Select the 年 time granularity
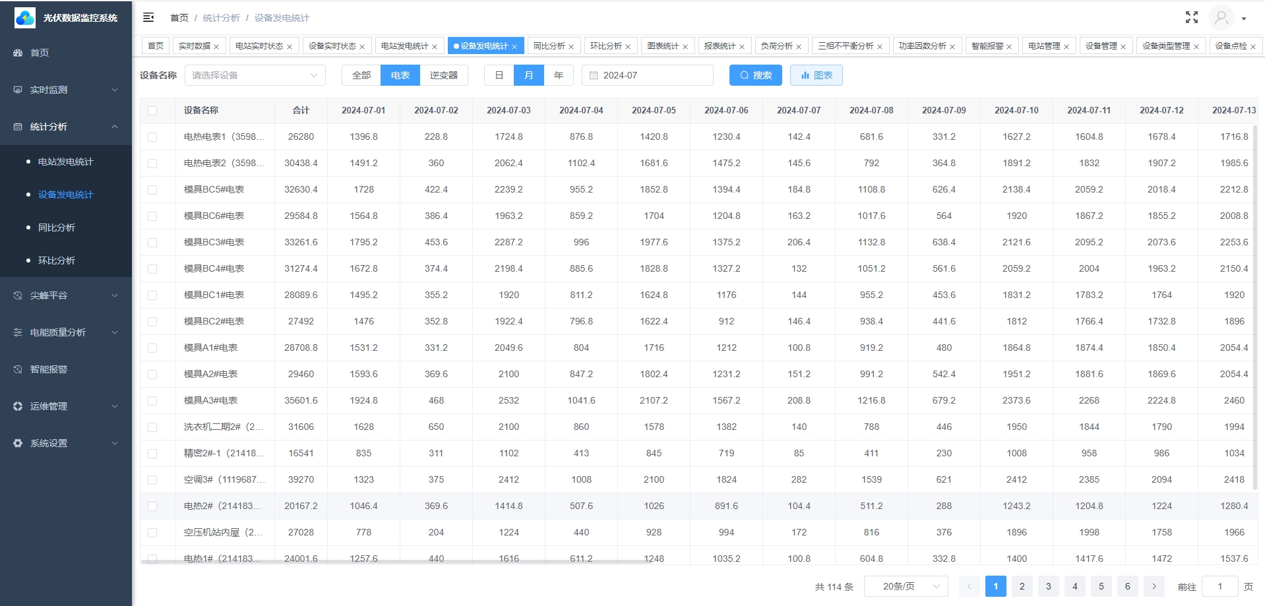1265x606 pixels. point(559,75)
